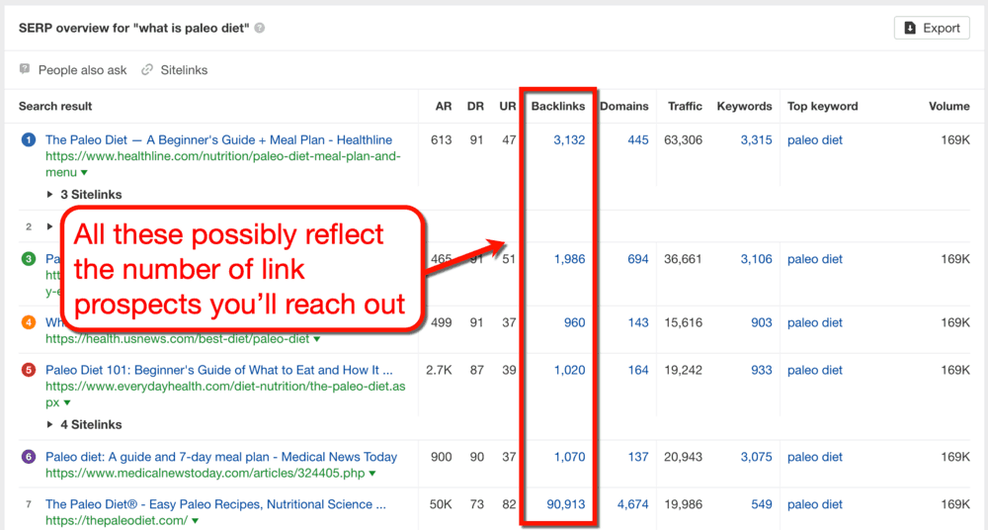Click the Traffic column header
The height and width of the screenshot is (530, 988).
(x=685, y=106)
